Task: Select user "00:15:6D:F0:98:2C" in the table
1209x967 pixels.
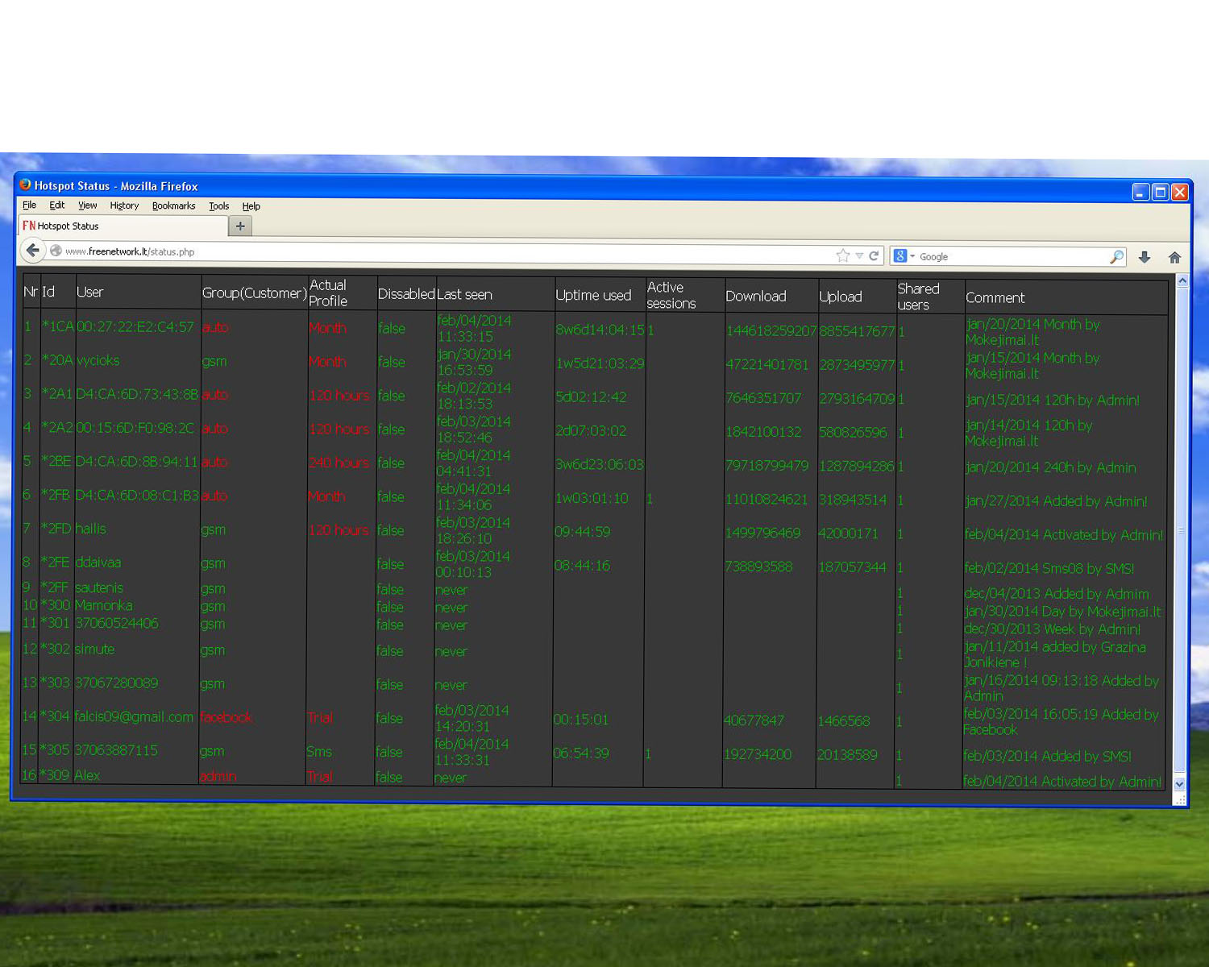Action: click(135, 429)
